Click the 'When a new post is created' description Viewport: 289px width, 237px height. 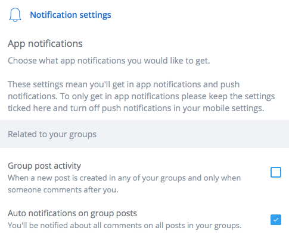pyautogui.click(x=124, y=184)
